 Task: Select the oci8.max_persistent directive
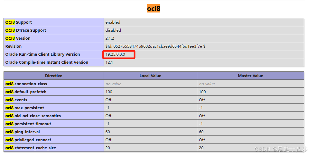click(x=25, y=108)
